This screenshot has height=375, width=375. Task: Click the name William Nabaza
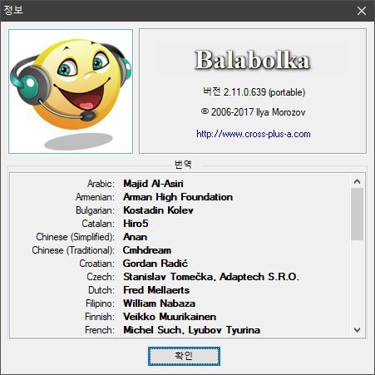pyautogui.click(x=160, y=303)
